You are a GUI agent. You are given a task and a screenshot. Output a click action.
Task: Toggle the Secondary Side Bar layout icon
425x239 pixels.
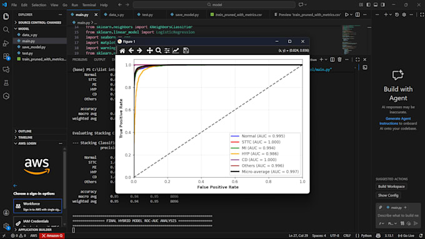[x=382, y=4]
